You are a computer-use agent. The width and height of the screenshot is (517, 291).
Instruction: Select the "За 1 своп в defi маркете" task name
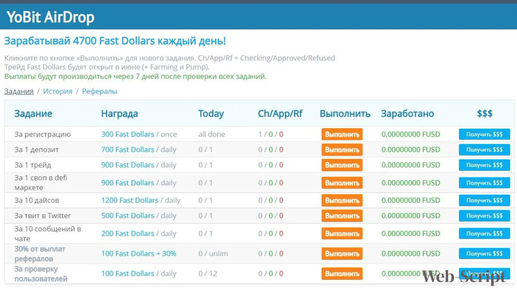(x=41, y=183)
